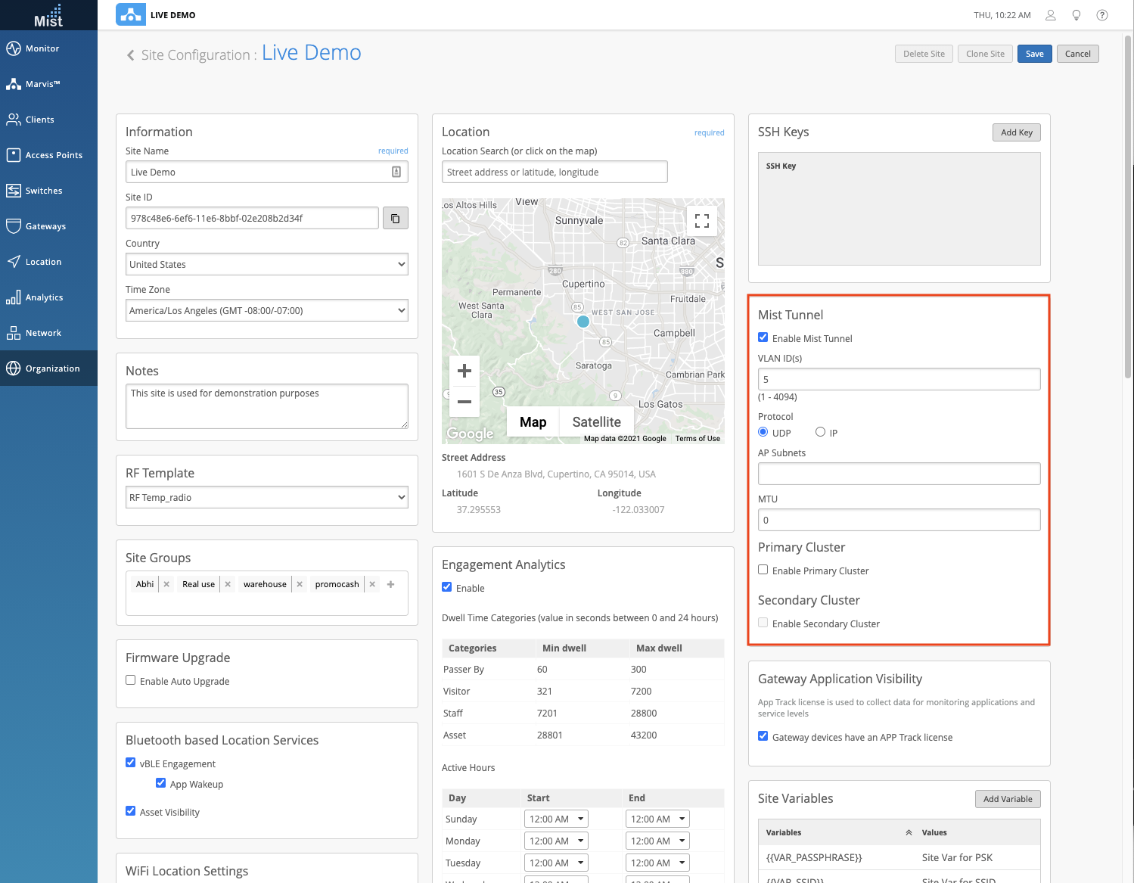Screen dimensions: 1134x883
Task: Zoom in on the map
Action: pyautogui.click(x=464, y=371)
